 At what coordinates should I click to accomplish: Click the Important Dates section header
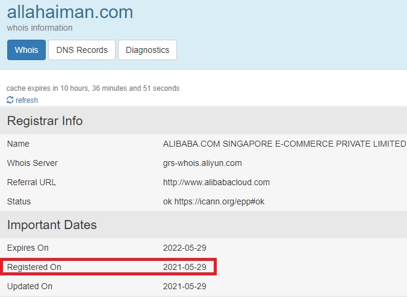[x=52, y=225]
